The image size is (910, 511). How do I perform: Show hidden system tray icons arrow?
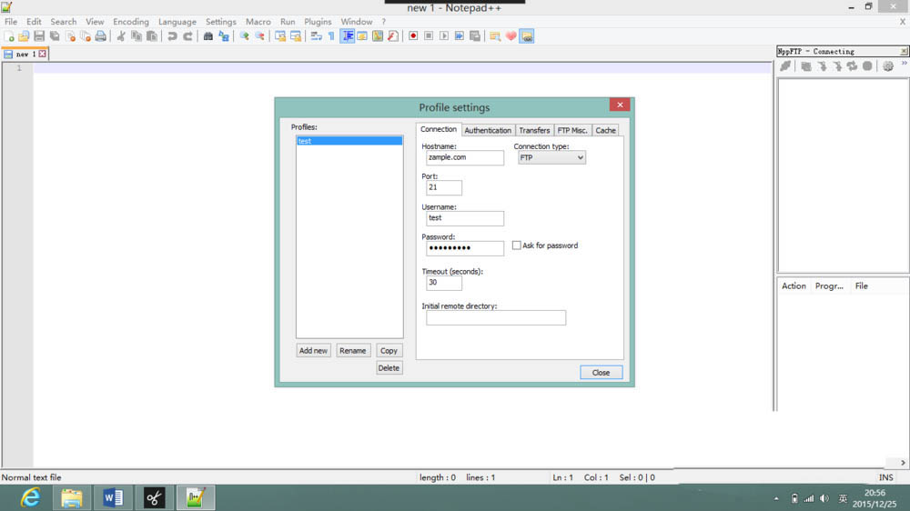(776, 498)
